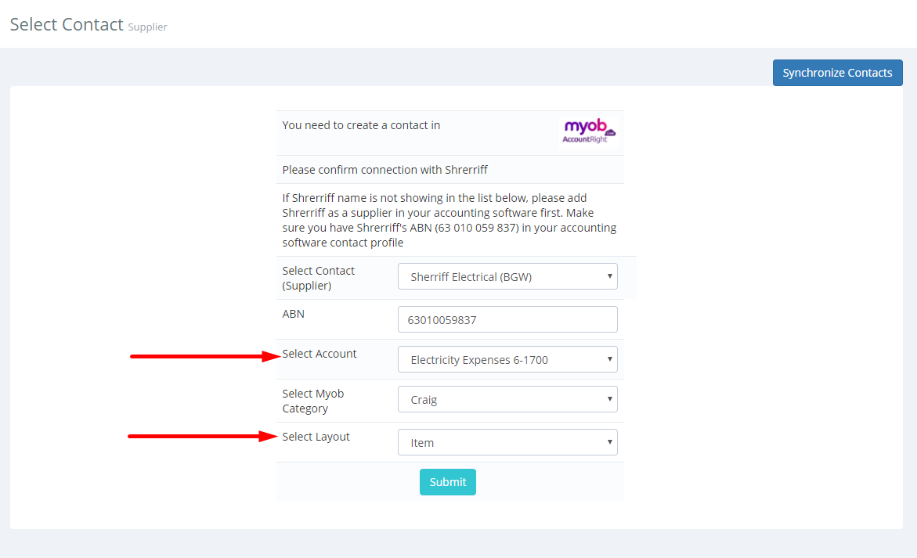Click the MYOB AccountRight logo
This screenshot has height=558, width=917.
[x=588, y=131]
